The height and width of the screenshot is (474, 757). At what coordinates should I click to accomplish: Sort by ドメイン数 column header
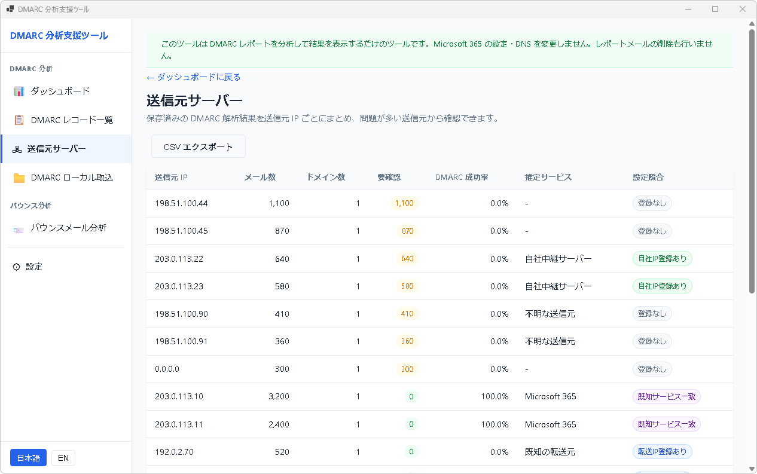(325, 177)
